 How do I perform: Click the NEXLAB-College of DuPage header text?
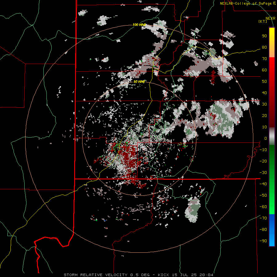(x=246, y=3)
